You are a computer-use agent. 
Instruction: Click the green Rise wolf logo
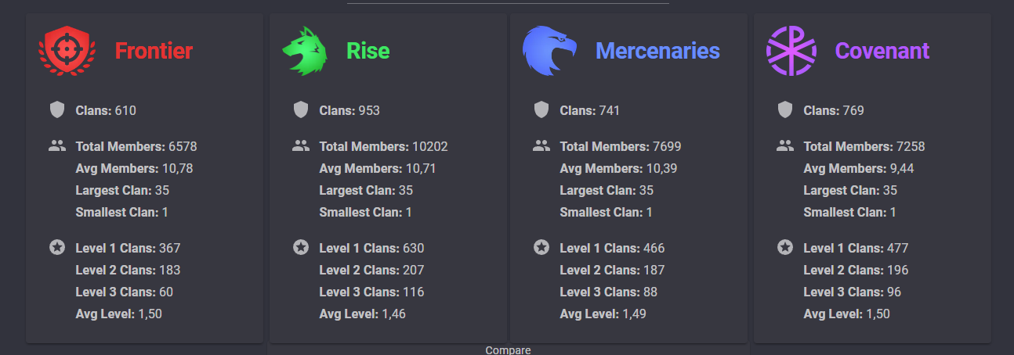point(305,52)
